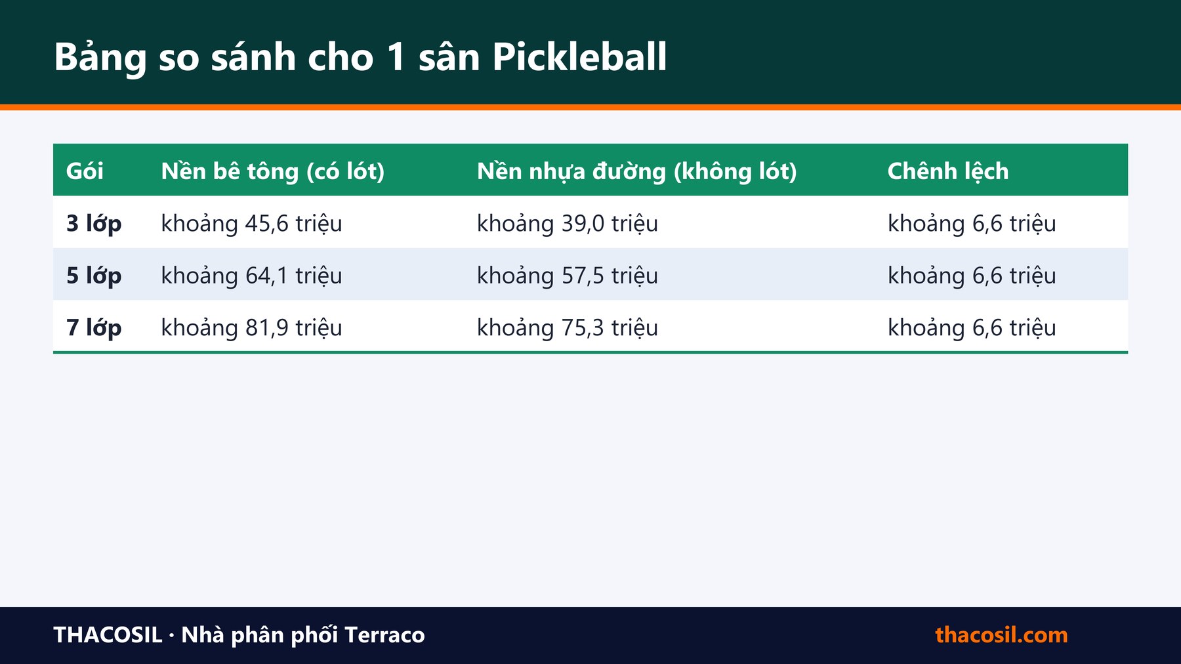Select the khoảng 45,6 triệu cell
1181x664 pixels.
coord(251,224)
